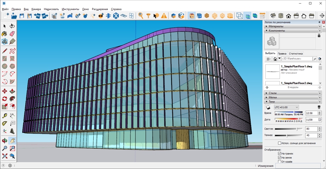Image resolution: width=326 pixels, height=169 pixels.
Task: Create a new file from toolbar
Action: coord(6,16)
